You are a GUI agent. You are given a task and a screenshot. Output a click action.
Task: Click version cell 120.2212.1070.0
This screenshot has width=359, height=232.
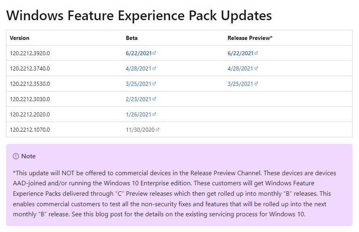[x=30, y=130]
